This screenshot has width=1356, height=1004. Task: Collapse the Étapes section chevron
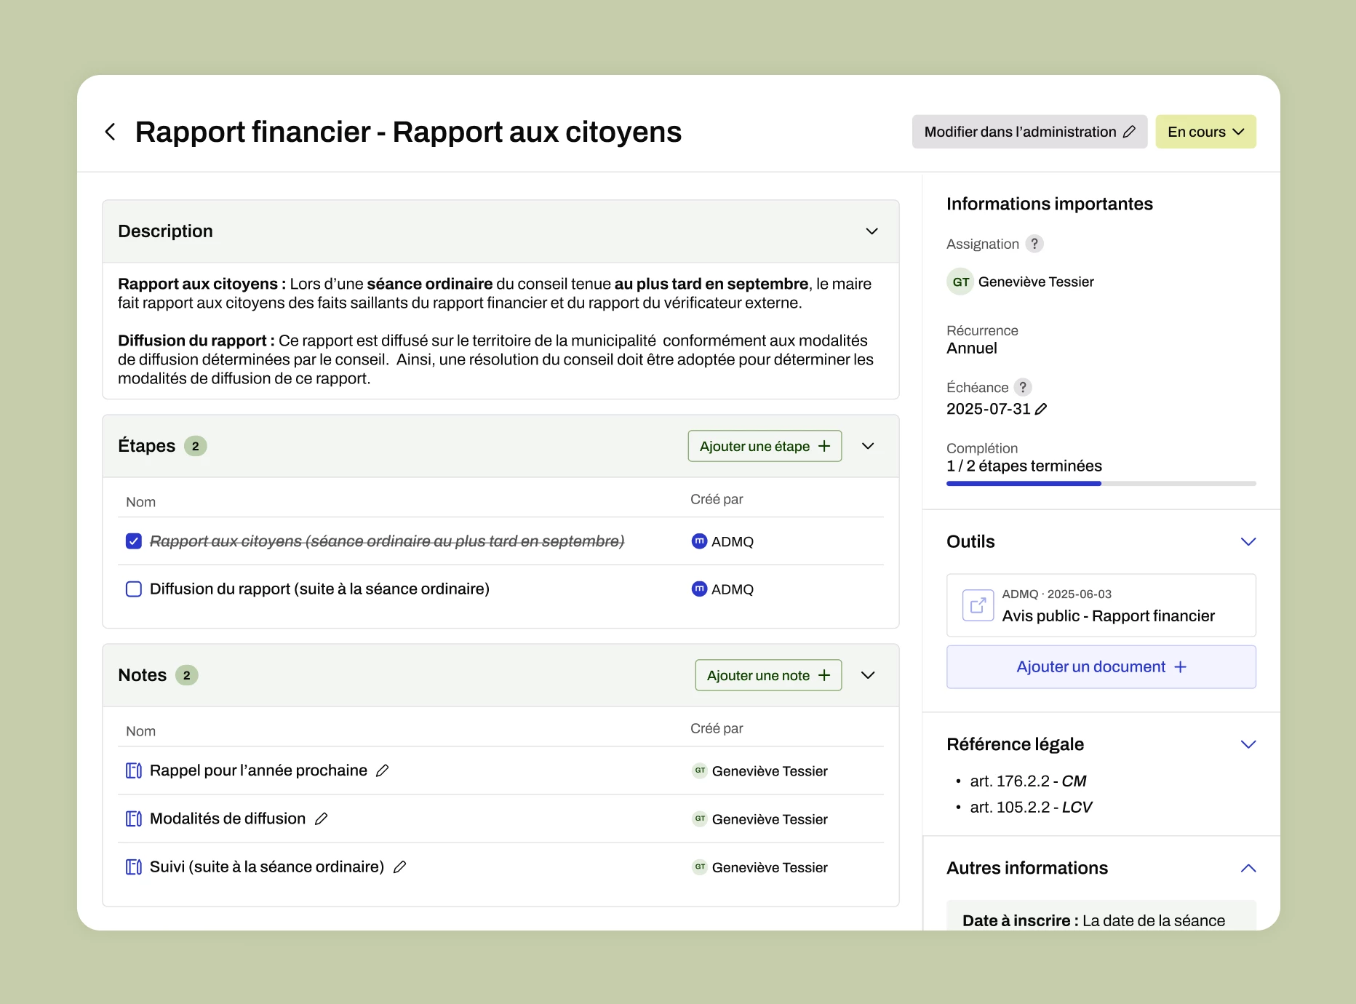(868, 446)
